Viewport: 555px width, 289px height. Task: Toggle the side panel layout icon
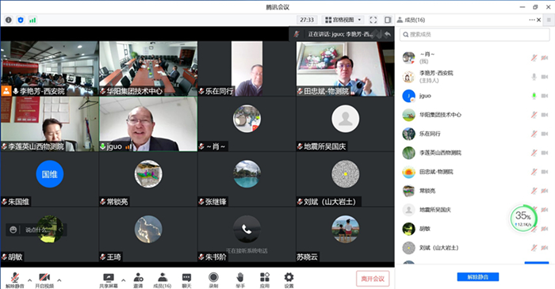tap(388, 20)
